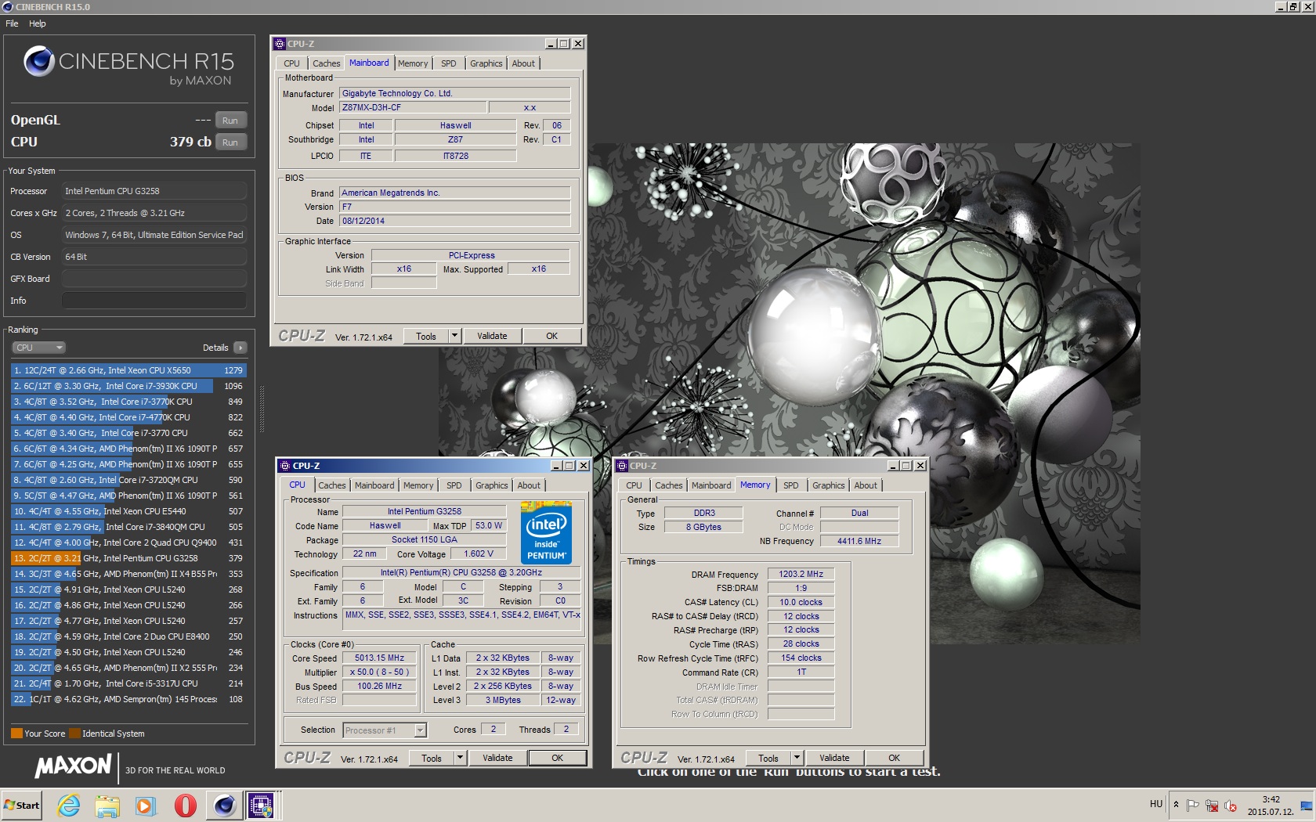Open the About tab in Mainboard window

523,63
